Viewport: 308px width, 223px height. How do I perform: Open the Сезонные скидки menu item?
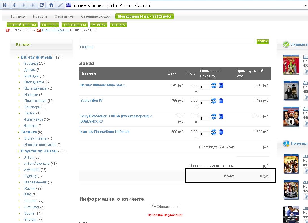coord(96,16)
